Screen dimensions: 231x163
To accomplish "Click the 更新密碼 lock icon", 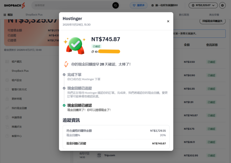I will click(7, 99).
